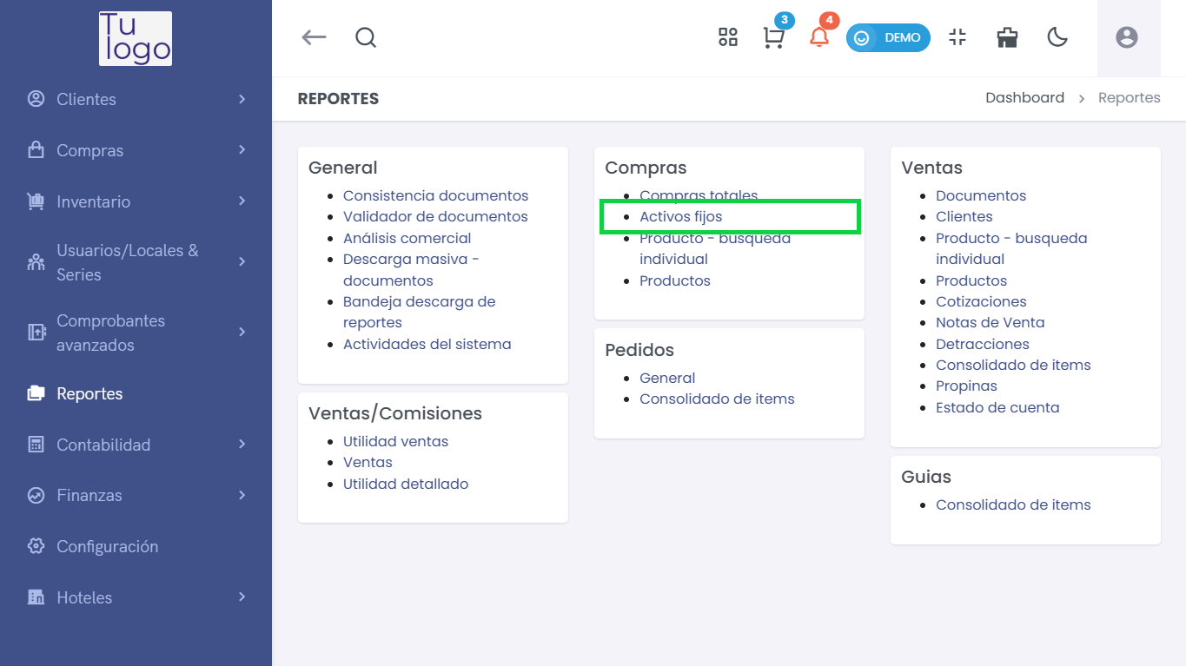
Task: Open Utilidad ventas report
Action: point(395,441)
